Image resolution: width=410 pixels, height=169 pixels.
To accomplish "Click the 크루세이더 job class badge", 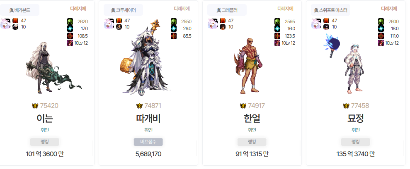I will [x=123, y=10].
